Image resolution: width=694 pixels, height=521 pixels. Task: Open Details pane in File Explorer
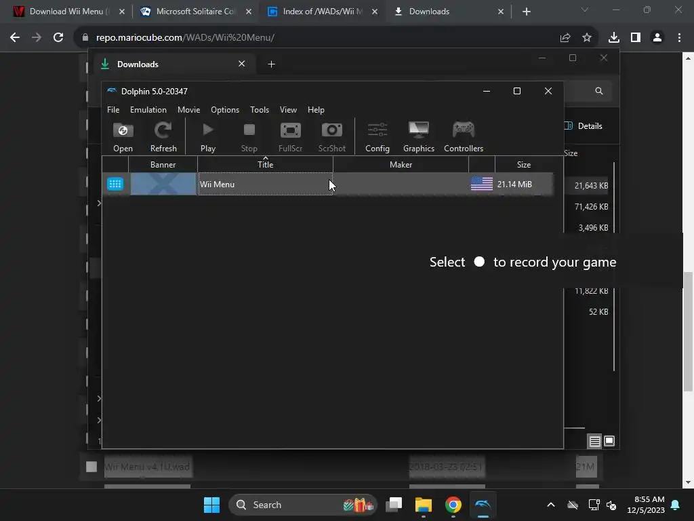pos(584,126)
